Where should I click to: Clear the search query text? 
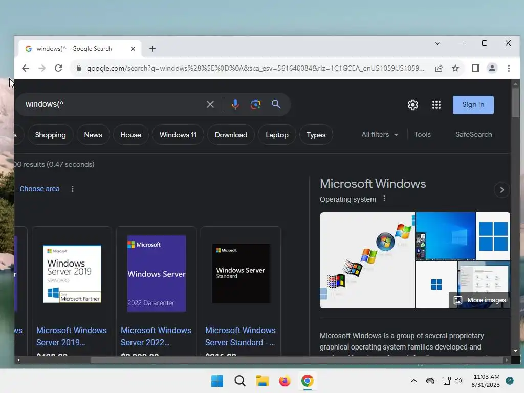point(210,104)
